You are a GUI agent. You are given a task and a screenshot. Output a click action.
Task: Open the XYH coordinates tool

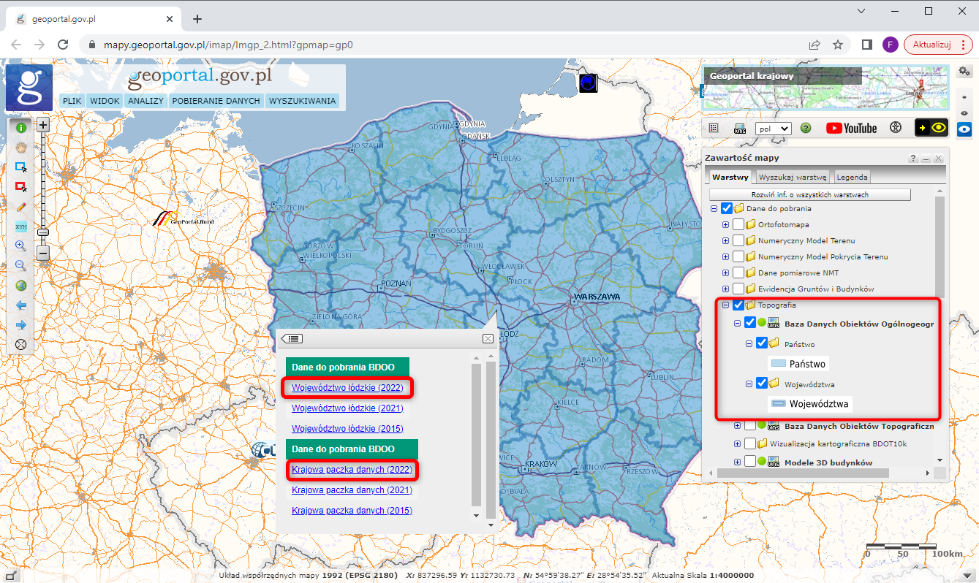pyautogui.click(x=21, y=226)
